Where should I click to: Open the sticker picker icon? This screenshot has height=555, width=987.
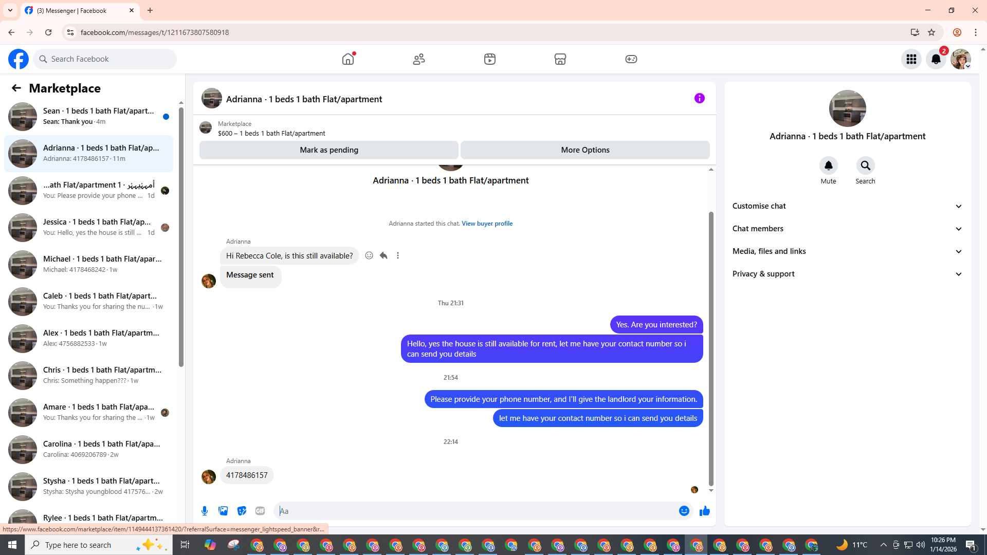coord(242,511)
